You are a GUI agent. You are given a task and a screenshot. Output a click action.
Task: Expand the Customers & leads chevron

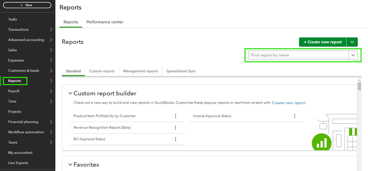click(x=51, y=70)
